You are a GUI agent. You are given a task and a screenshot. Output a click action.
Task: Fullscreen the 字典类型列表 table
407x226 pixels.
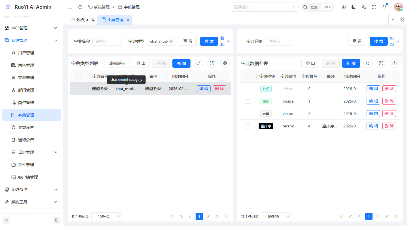point(212,63)
